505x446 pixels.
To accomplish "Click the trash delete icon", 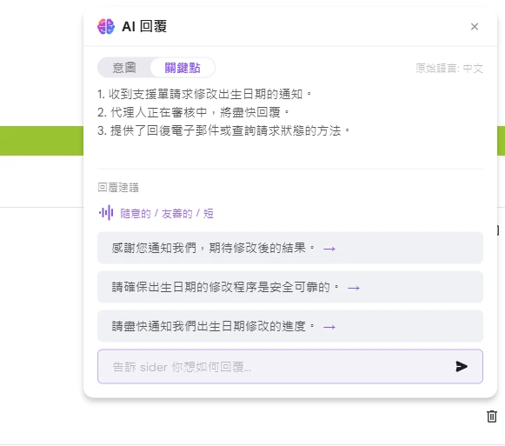I will coord(492,416).
